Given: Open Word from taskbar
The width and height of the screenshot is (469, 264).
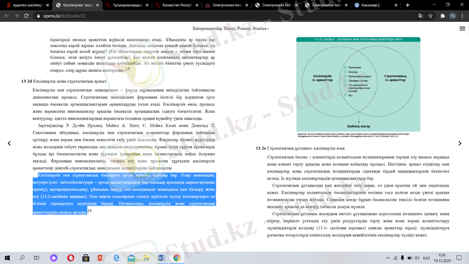Looking at the screenshot, I should point(162,258).
